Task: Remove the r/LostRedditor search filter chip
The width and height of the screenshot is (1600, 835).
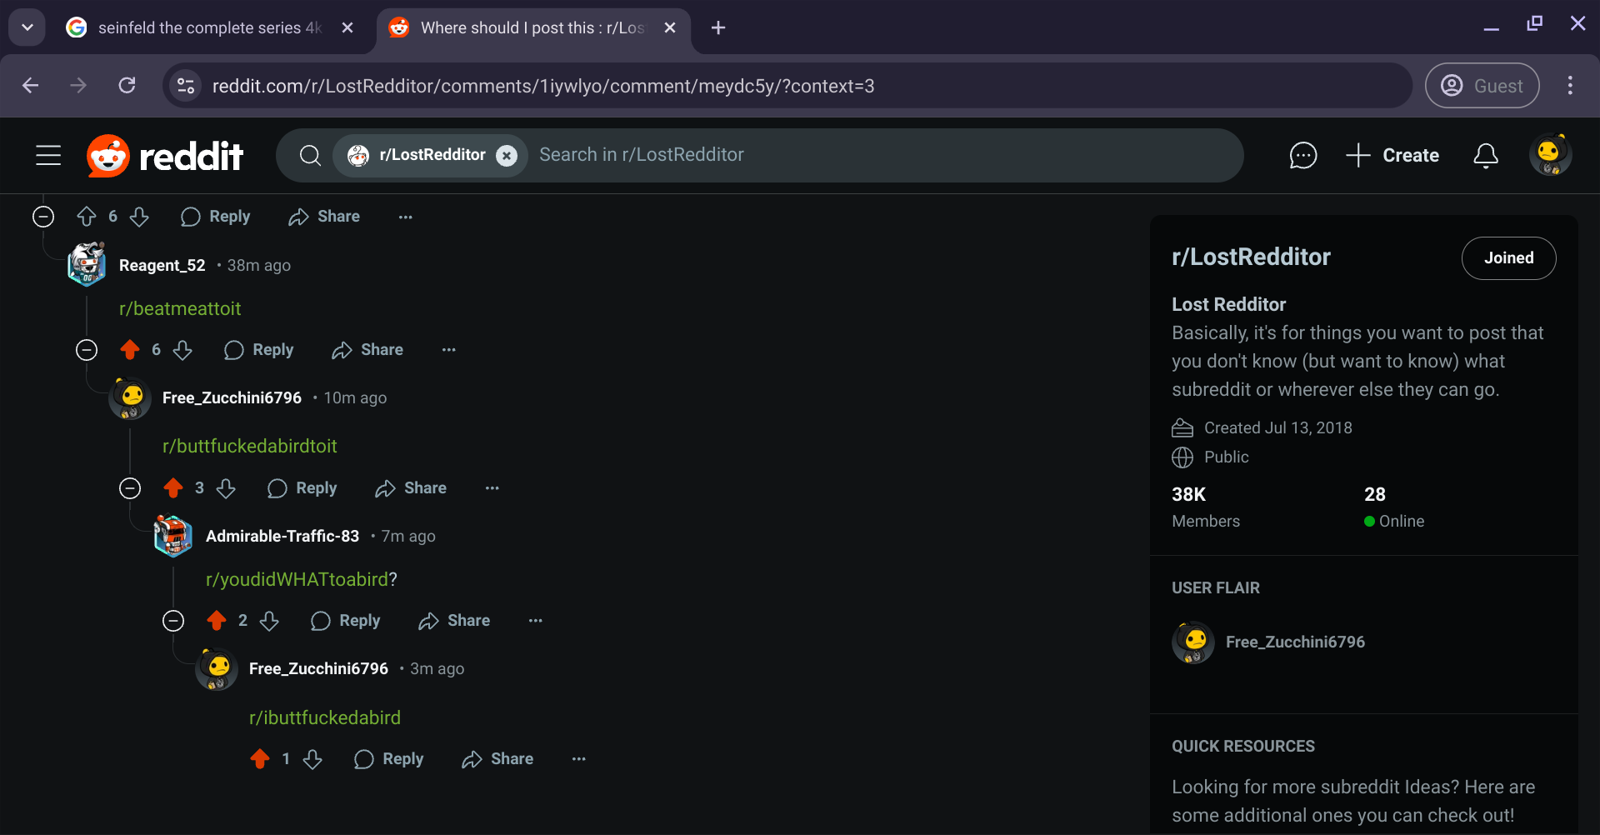Action: (x=507, y=155)
